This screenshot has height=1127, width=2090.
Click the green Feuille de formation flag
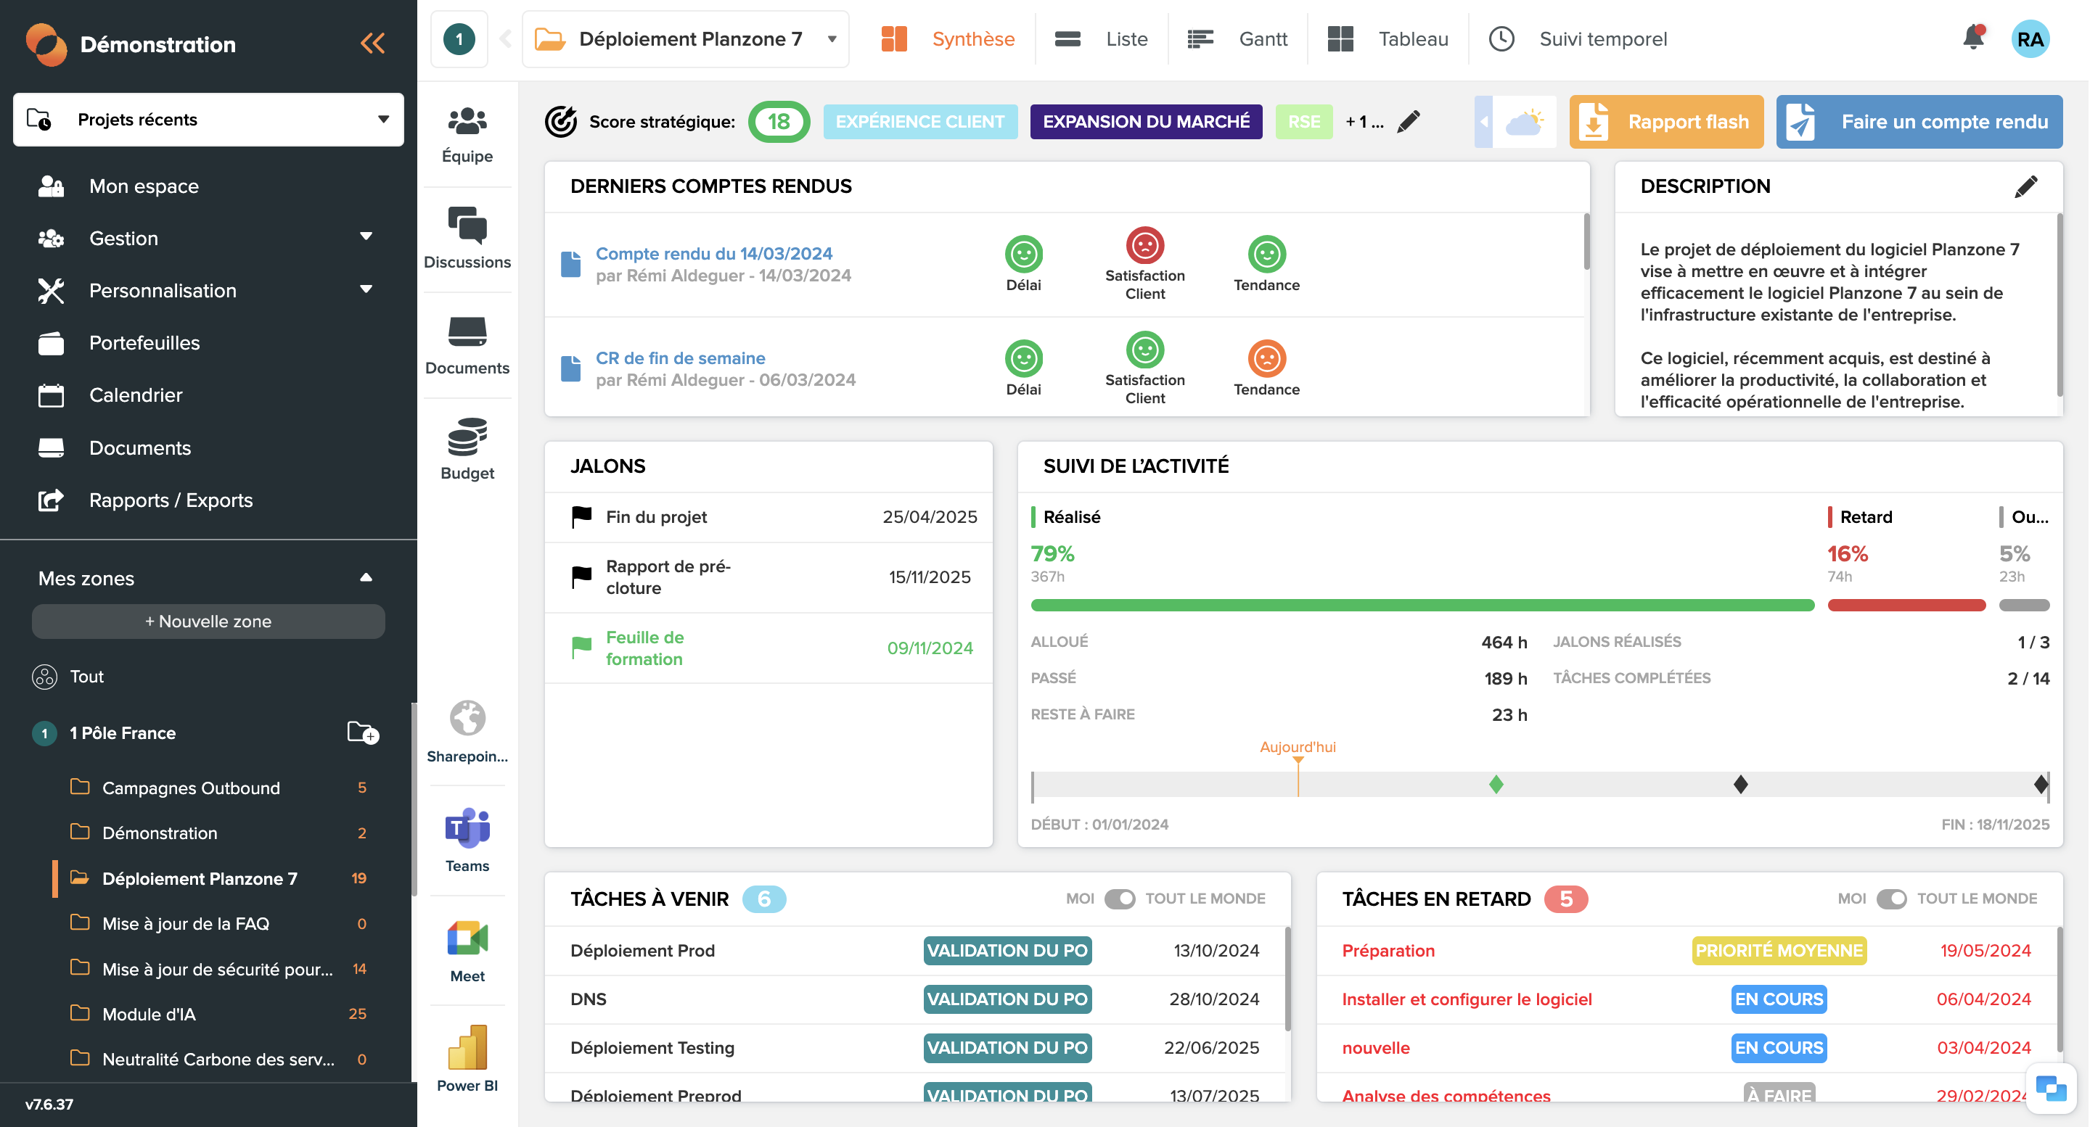pos(582,648)
